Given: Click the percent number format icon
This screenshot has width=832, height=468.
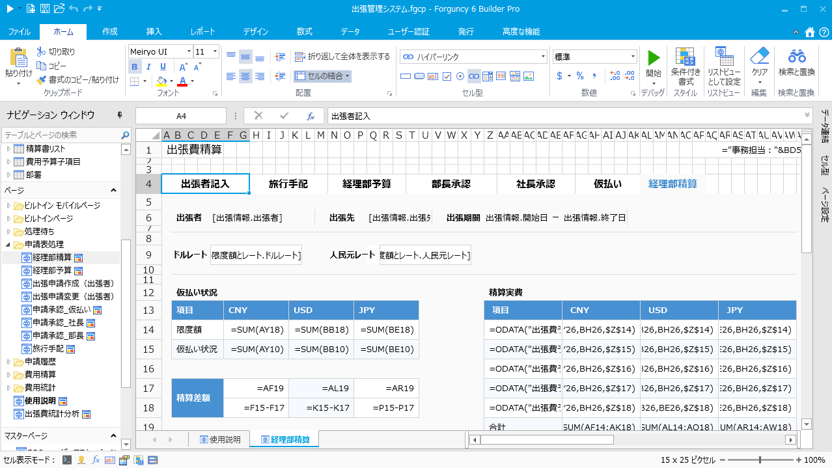Looking at the screenshot, I should pyautogui.click(x=579, y=76).
